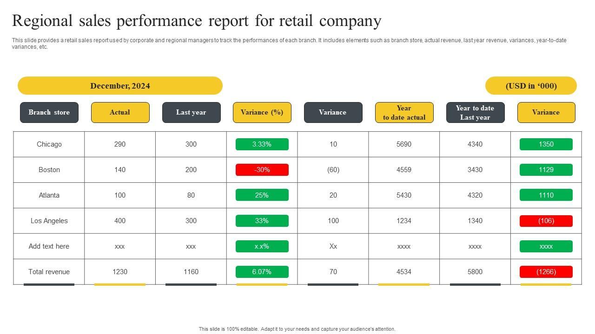Image resolution: width=595 pixels, height=334 pixels.
Task: Click the green 3.33% variance badge
Action: coord(262,144)
